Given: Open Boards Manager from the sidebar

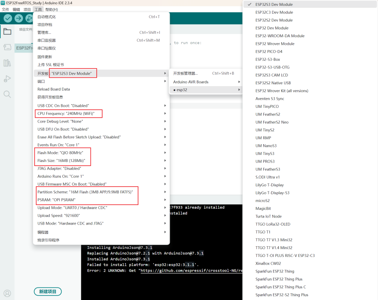Looking at the screenshot, I should tap(7, 47).
